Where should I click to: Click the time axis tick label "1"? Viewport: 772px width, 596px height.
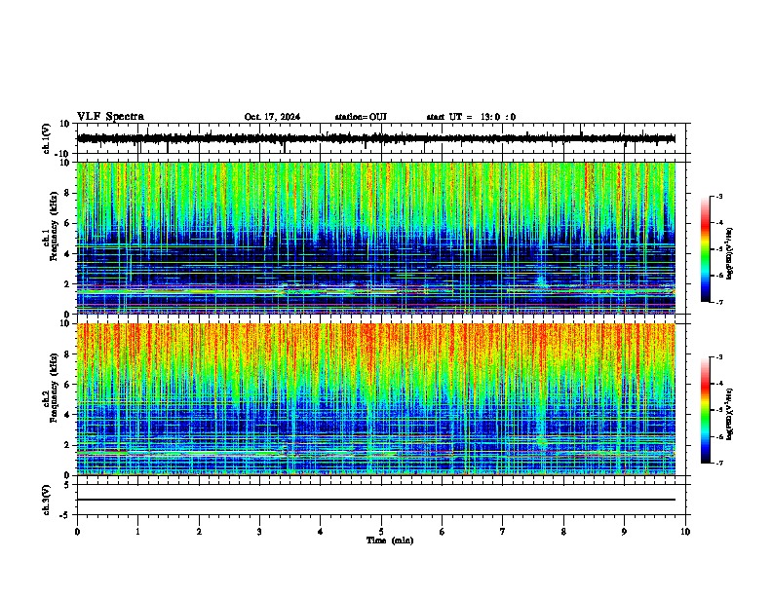137,532
